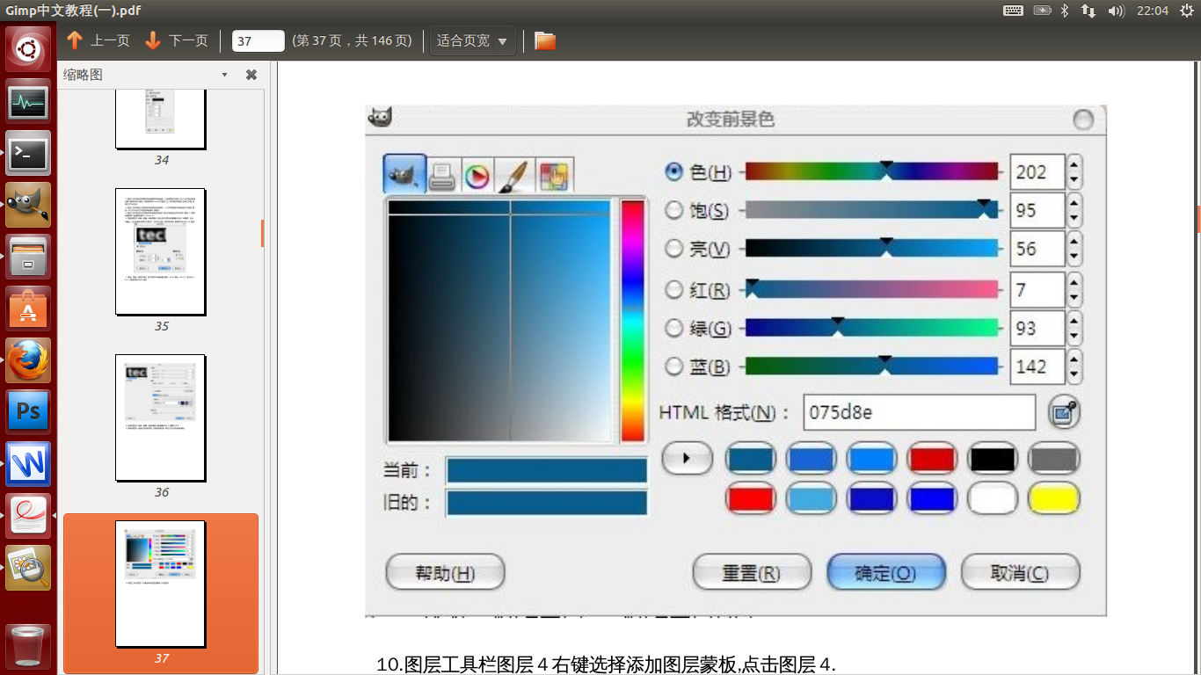The image size is (1201, 675).
Task: Pick the yellow color history swatch
Action: pos(1053,499)
